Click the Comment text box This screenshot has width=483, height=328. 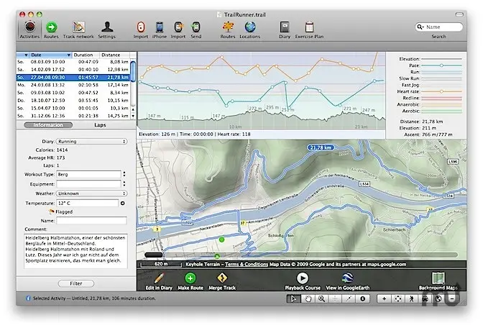(x=75, y=251)
